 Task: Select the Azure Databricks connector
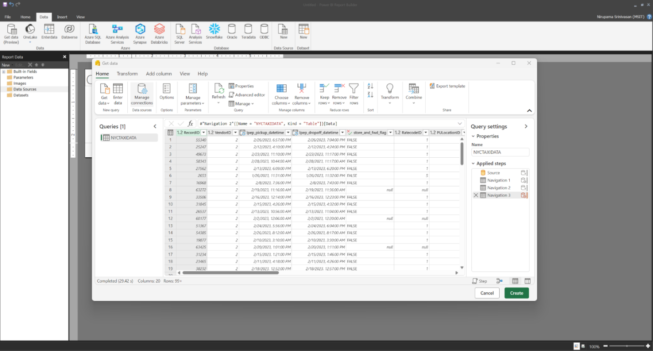click(159, 34)
